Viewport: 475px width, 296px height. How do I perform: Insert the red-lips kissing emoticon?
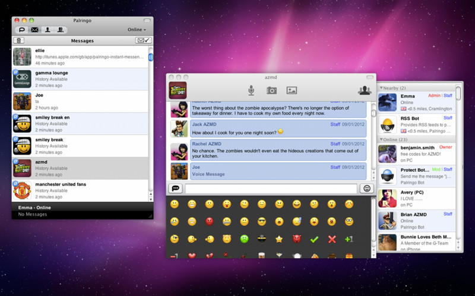point(314,221)
